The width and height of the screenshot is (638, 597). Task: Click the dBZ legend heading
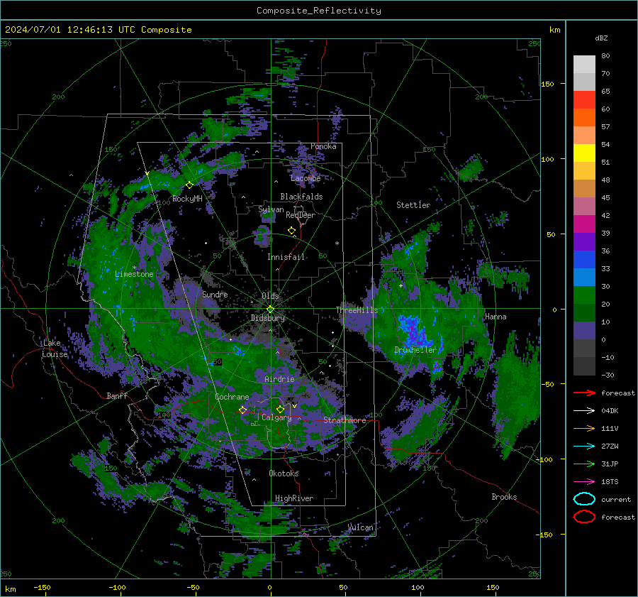[x=601, y=38]
